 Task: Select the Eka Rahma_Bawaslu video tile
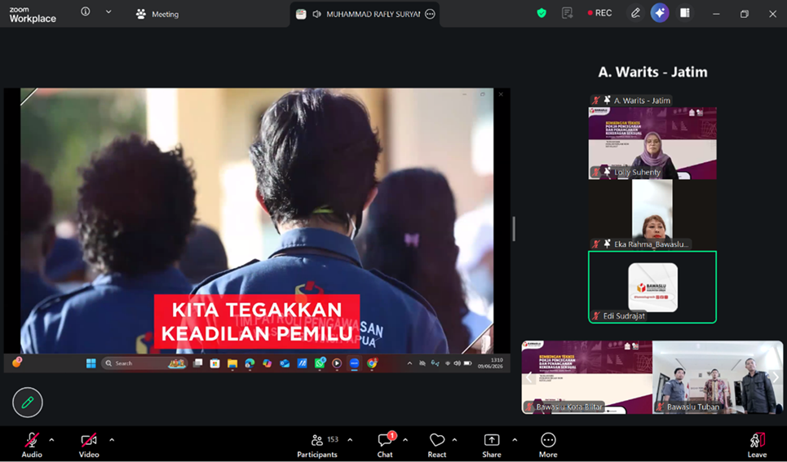coord(652,214)
